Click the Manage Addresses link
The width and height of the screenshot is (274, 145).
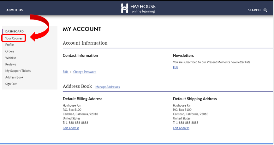[107, 87]
